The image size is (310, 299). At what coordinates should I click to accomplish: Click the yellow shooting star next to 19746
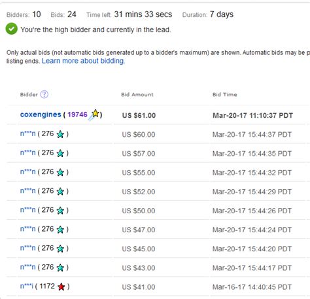click(94, 114)
